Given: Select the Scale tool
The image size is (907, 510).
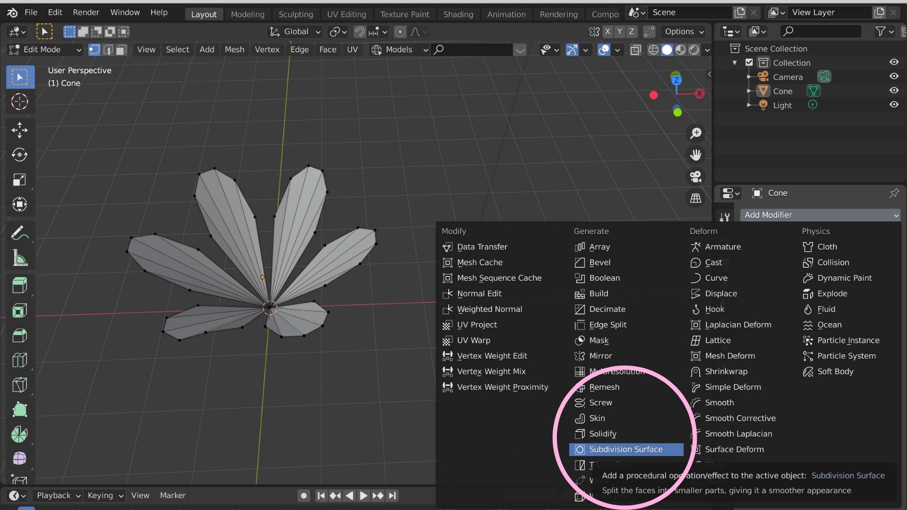Looking at the screenshot, I should pos(20,179).
